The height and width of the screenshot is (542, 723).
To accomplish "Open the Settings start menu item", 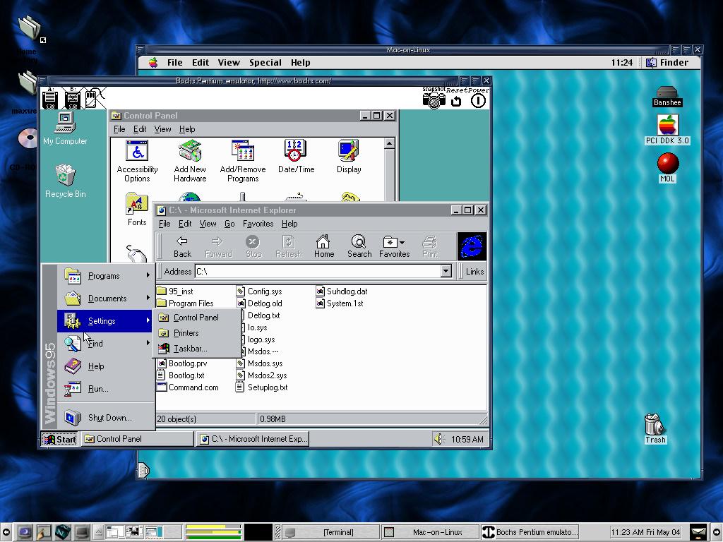I will [x=106, y=321].
